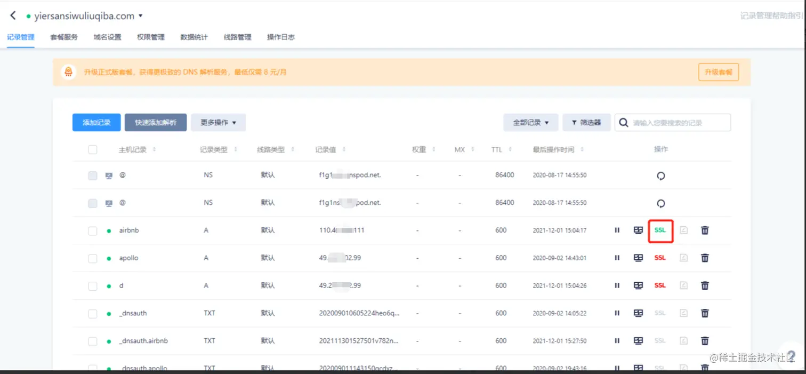
Task: Click the remark note icon for airbnb
Action: pos(683,230)
